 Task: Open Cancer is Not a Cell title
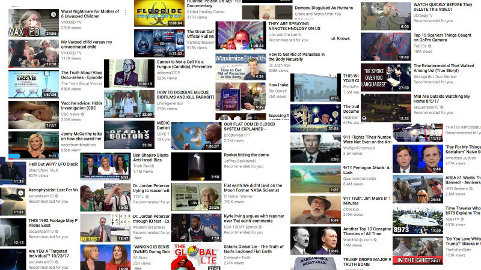185,64
